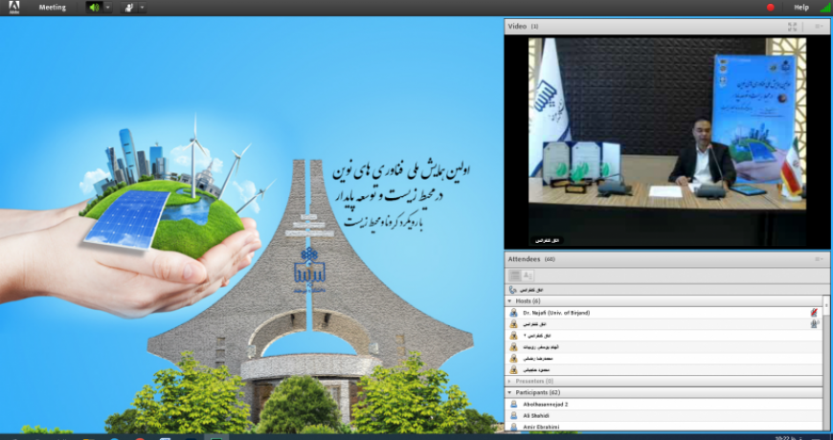Screen dimensions: 833x440
Task: Click the speaker's live video feed
Action: pyautogui.click(x=667, y=142)
